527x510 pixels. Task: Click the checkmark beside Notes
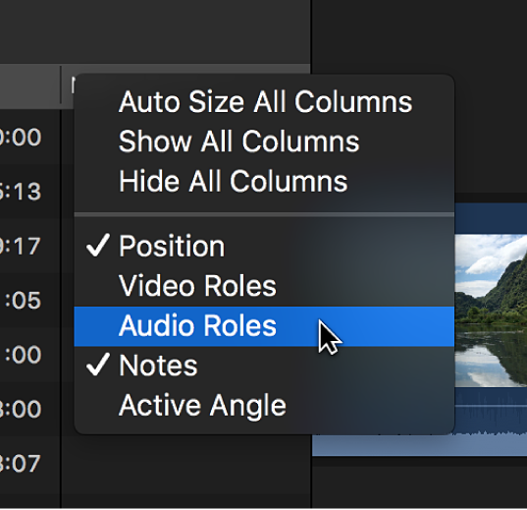pos(98,365)
